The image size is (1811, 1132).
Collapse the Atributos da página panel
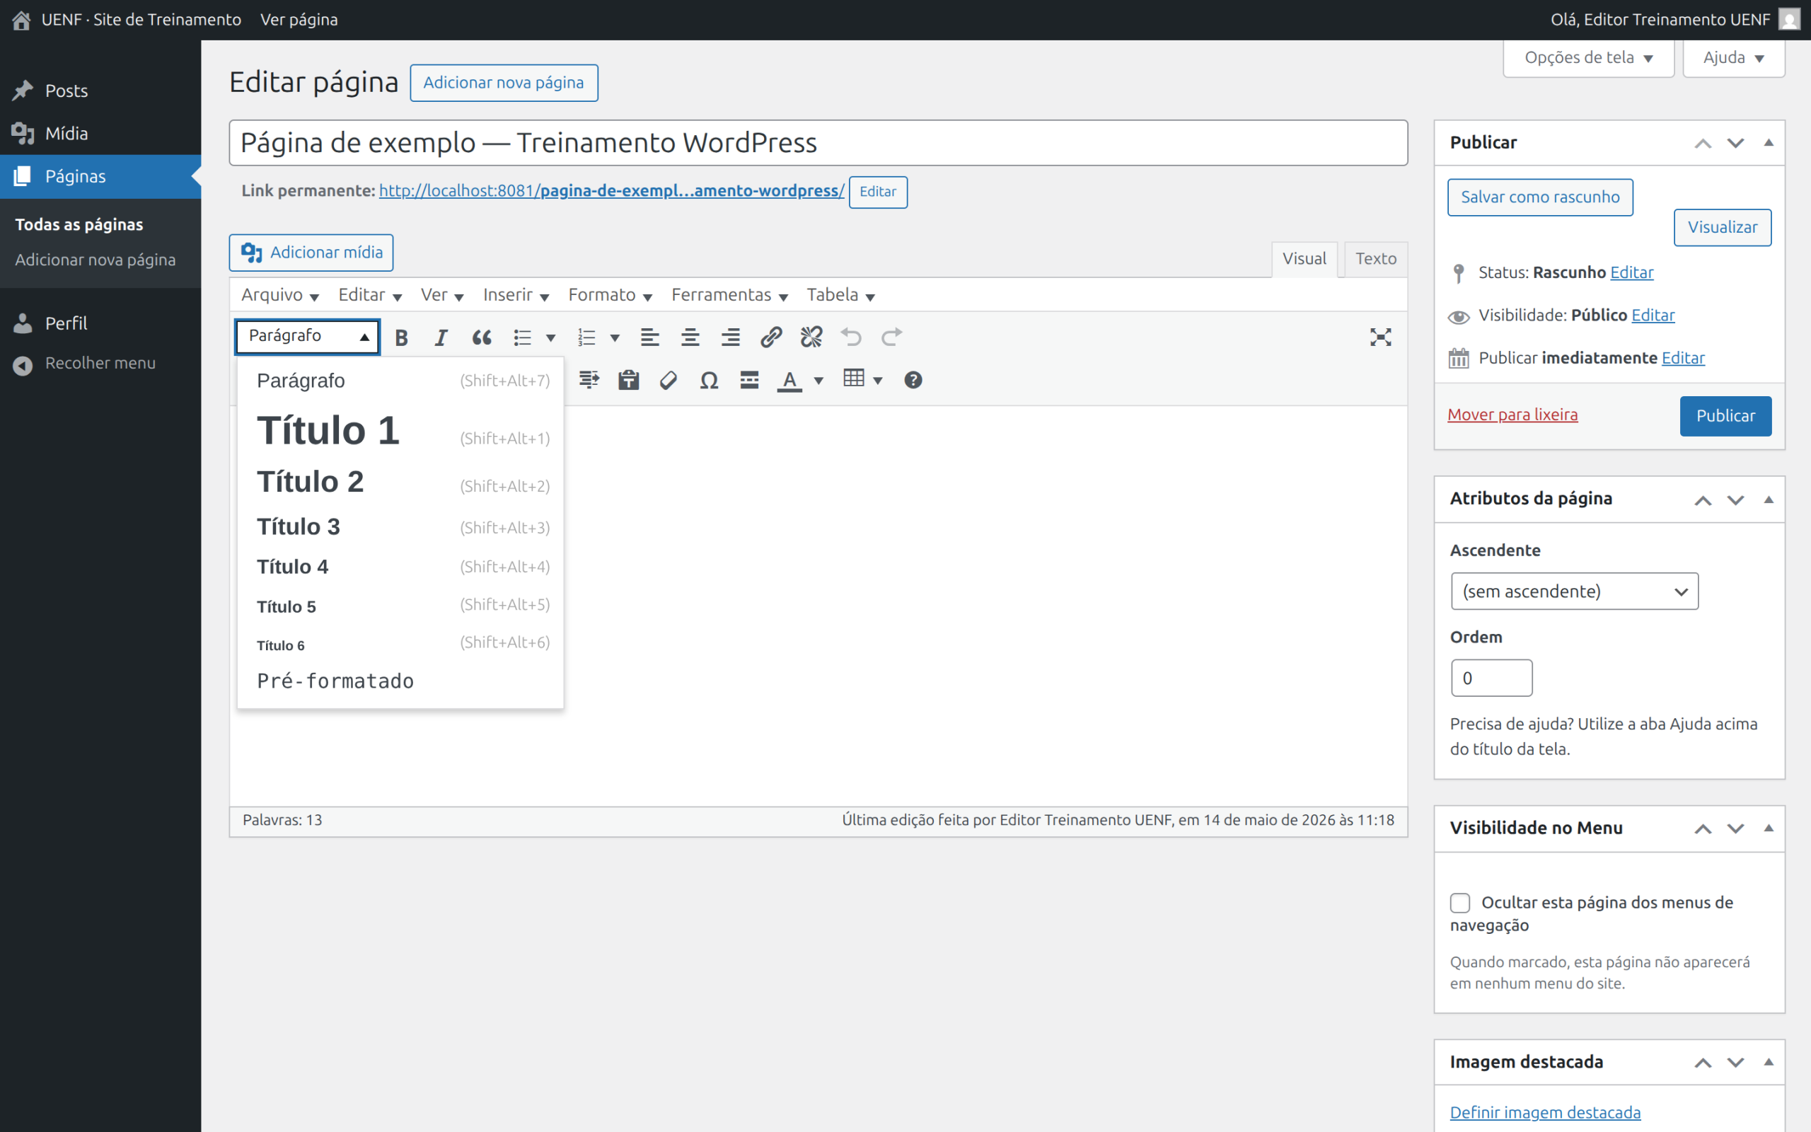click(1769, 499)
